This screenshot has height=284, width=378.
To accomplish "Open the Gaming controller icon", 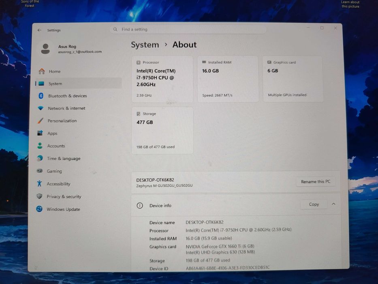I will 40,171.
